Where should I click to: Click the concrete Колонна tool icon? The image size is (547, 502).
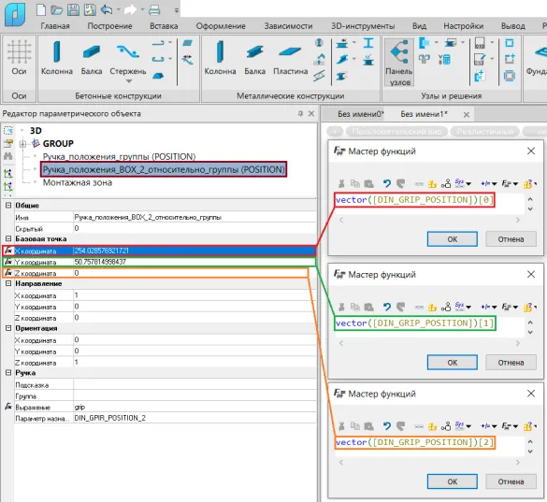pos(56,51)
